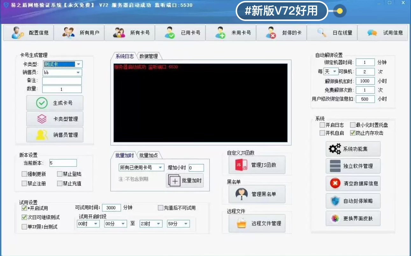Enable 充值后不可试用 checkbox

pos(161,208)
